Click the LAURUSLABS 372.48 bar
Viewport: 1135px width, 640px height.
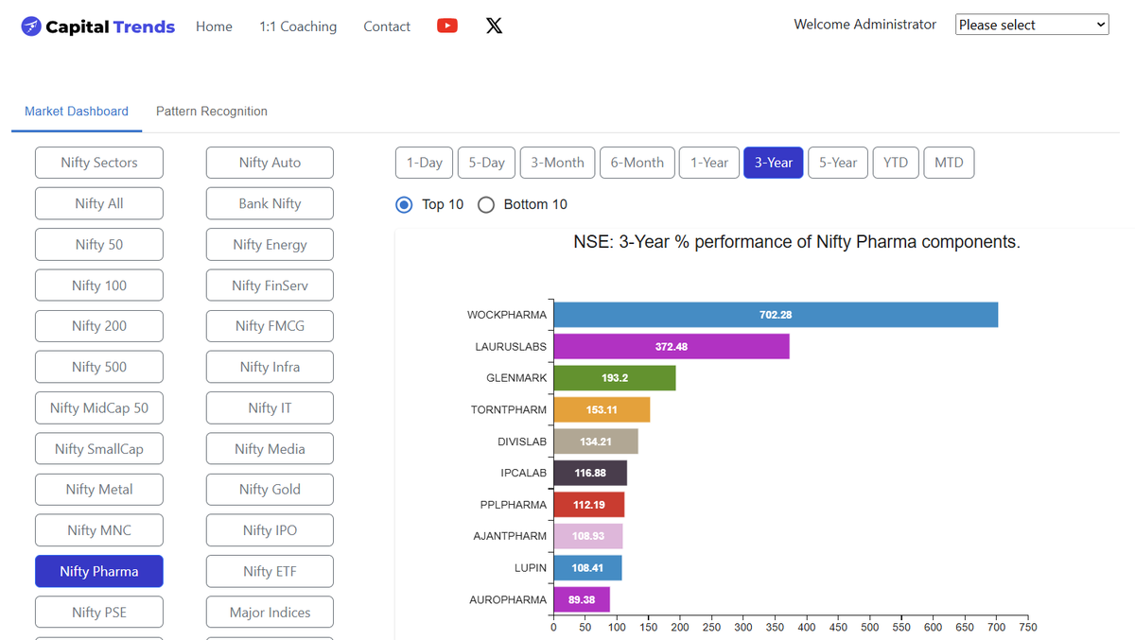[x=672, y=347]
